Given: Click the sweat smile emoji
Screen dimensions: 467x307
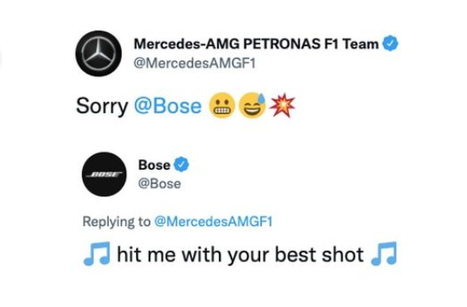Looking at the screenshot, I should click(253, 105).
